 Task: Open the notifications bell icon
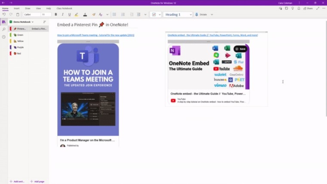pos(299,8)
